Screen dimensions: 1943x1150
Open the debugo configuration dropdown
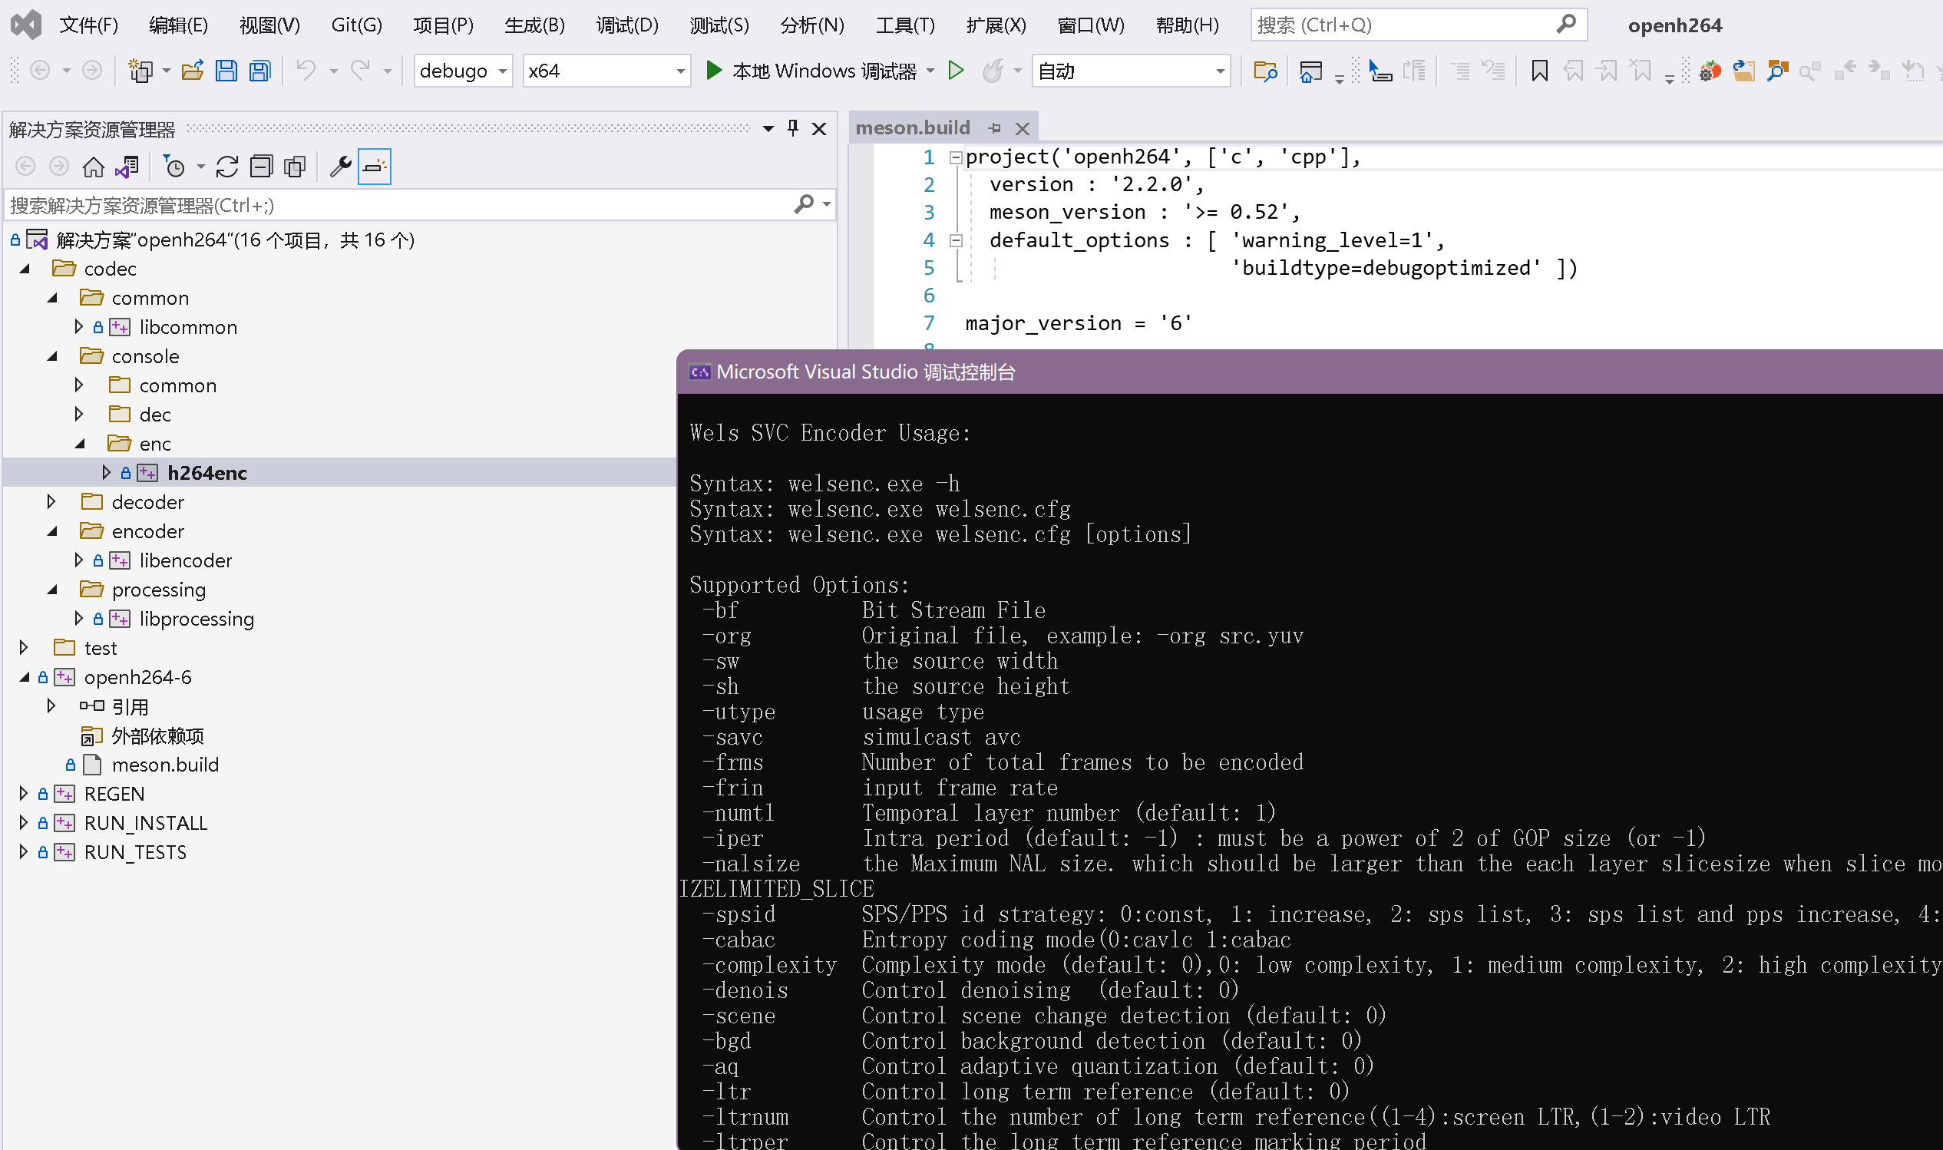click(502, 70)
